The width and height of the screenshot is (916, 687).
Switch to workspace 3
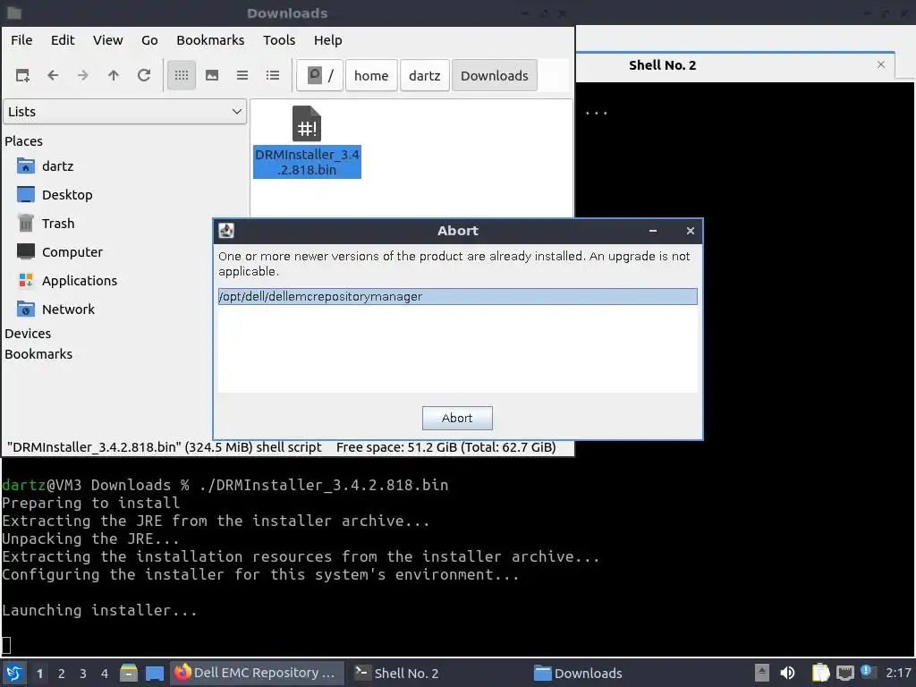pos(83,674)
